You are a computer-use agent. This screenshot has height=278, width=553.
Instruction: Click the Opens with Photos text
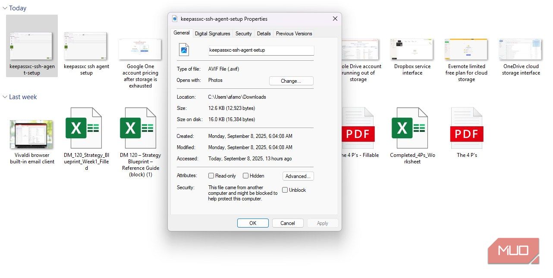(x=216, y=80)
